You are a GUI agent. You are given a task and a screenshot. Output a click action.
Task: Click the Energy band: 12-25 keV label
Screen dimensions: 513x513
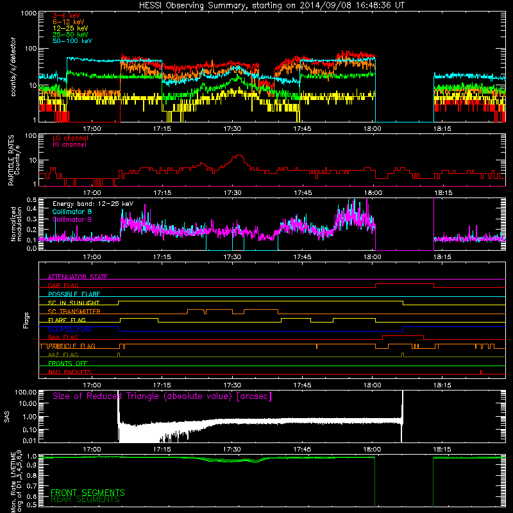(93, 204)
